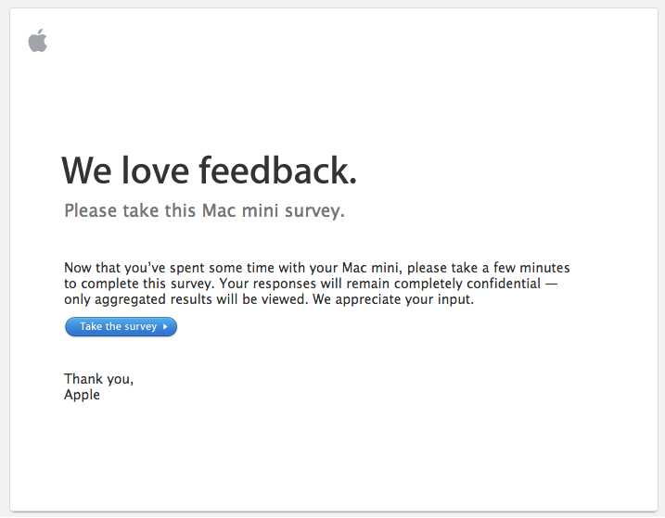The image size is (665, 518).
Task: Click the word "love" in the headline
Action: click(x=155, y=171)
